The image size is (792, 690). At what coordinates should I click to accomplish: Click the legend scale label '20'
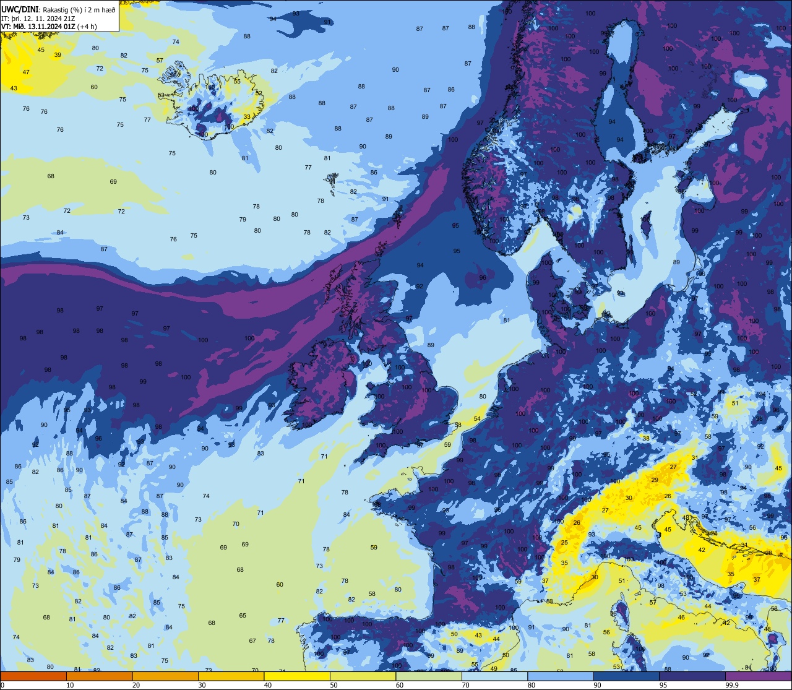tap(136, 685)
